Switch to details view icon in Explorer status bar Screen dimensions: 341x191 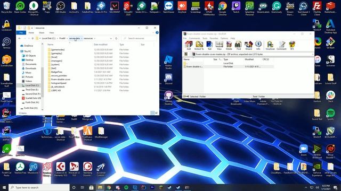(x=152, y=113)
